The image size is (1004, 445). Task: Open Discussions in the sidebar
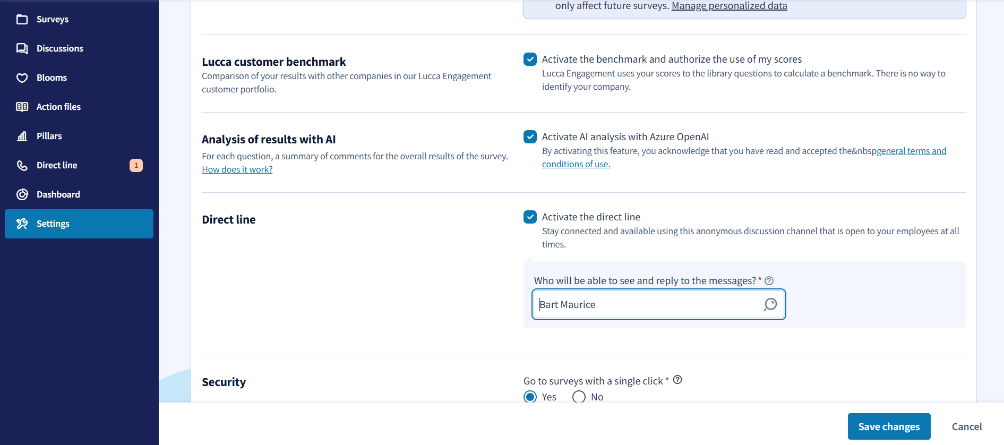coord(79,48)
